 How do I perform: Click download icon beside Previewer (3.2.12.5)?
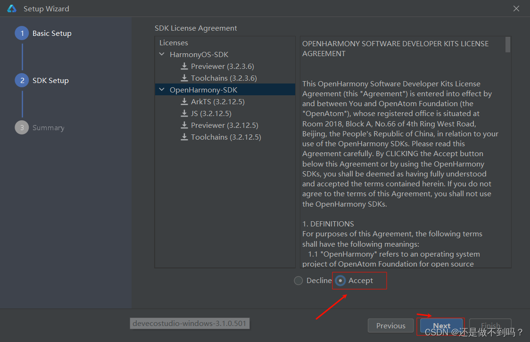184,125
